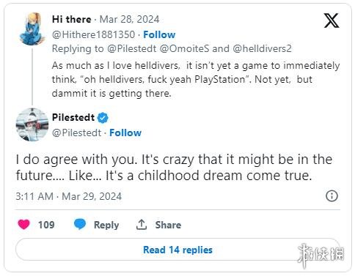The height and width of the screenshot is (276, 355).
Task: Open Hi there's profile avatar
Action: (32, 29)
